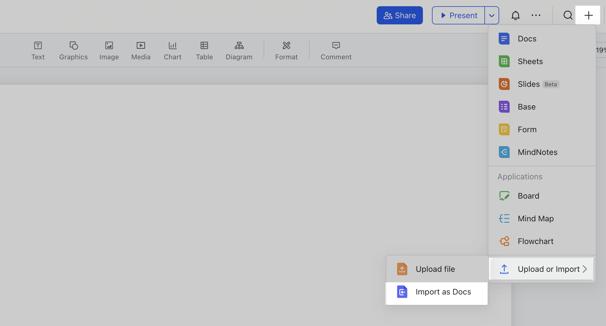Open the Diagram tool

click(239, 51)
